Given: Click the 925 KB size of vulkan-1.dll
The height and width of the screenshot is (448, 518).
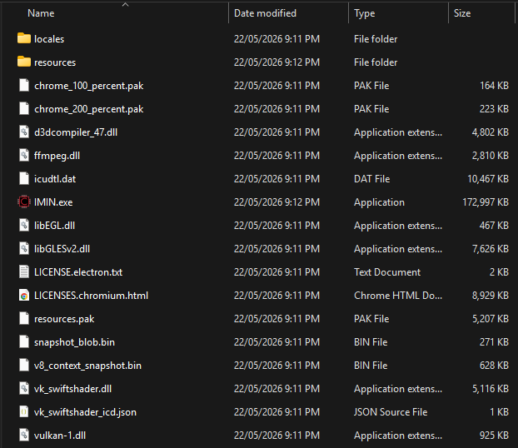Looking at the screenshot, I should pyautogui.click(x=494, y=436).
